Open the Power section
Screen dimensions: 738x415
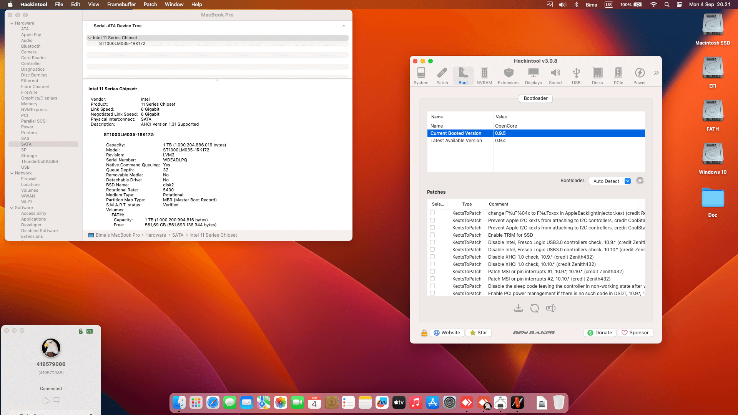(640, 75)
